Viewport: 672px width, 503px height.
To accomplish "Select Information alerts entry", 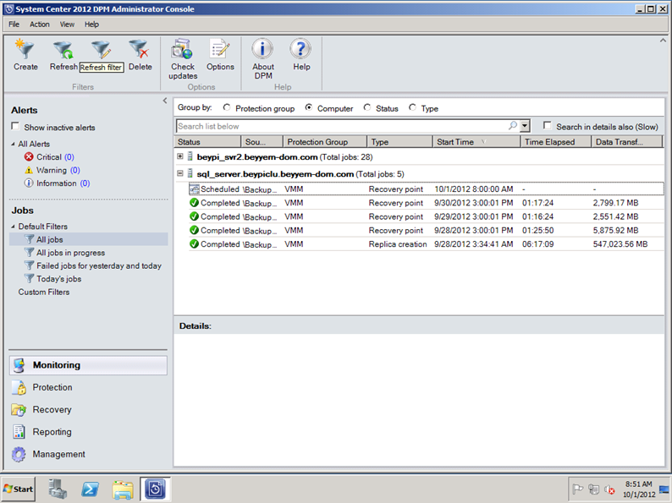I will coord(57,183).
